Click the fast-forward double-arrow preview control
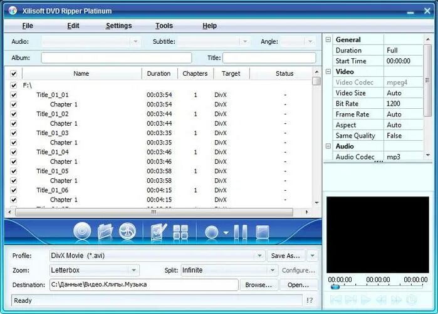438x314 pixels. coord(396,300)
